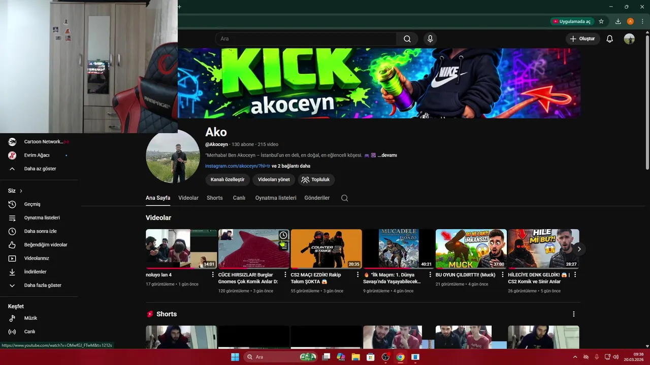Open options menu for noluyo lan 4

[x=213, y=275]
